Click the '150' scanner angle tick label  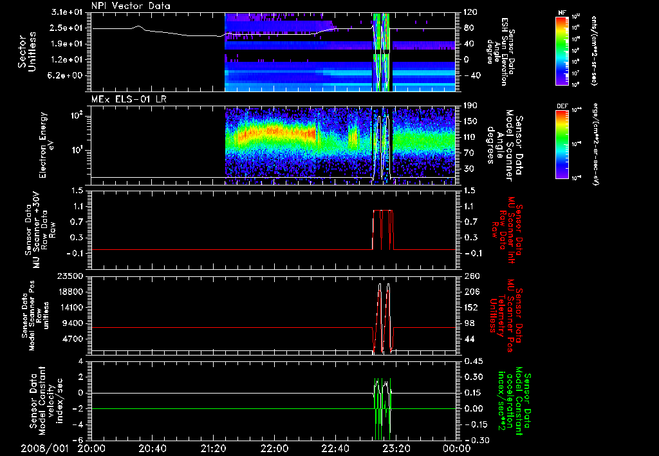tap(470, 122)
